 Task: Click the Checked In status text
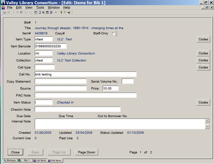point(65,102)
